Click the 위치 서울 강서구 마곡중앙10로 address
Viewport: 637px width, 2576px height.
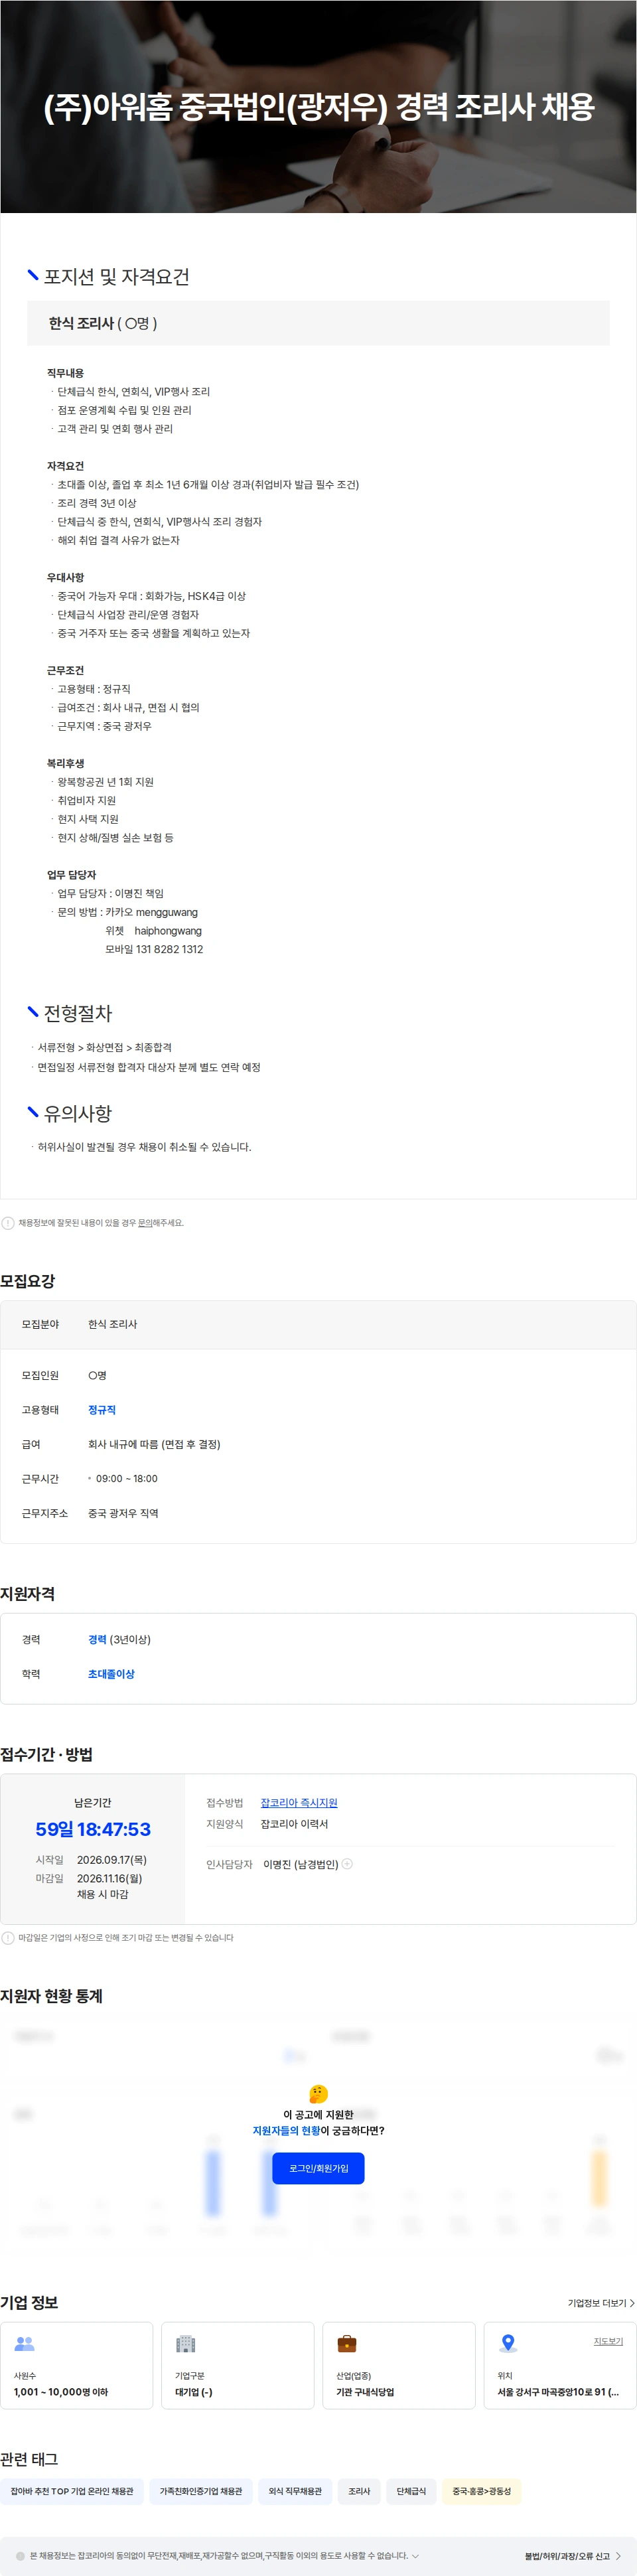pos(558,2392)
